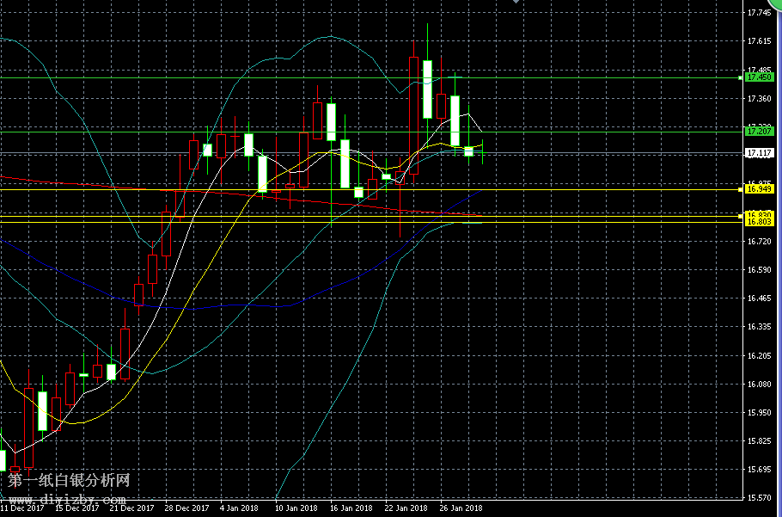Screen dimensions: 782x517
Task: Click the 17.207 green price tag
Action: pos(759,132)
